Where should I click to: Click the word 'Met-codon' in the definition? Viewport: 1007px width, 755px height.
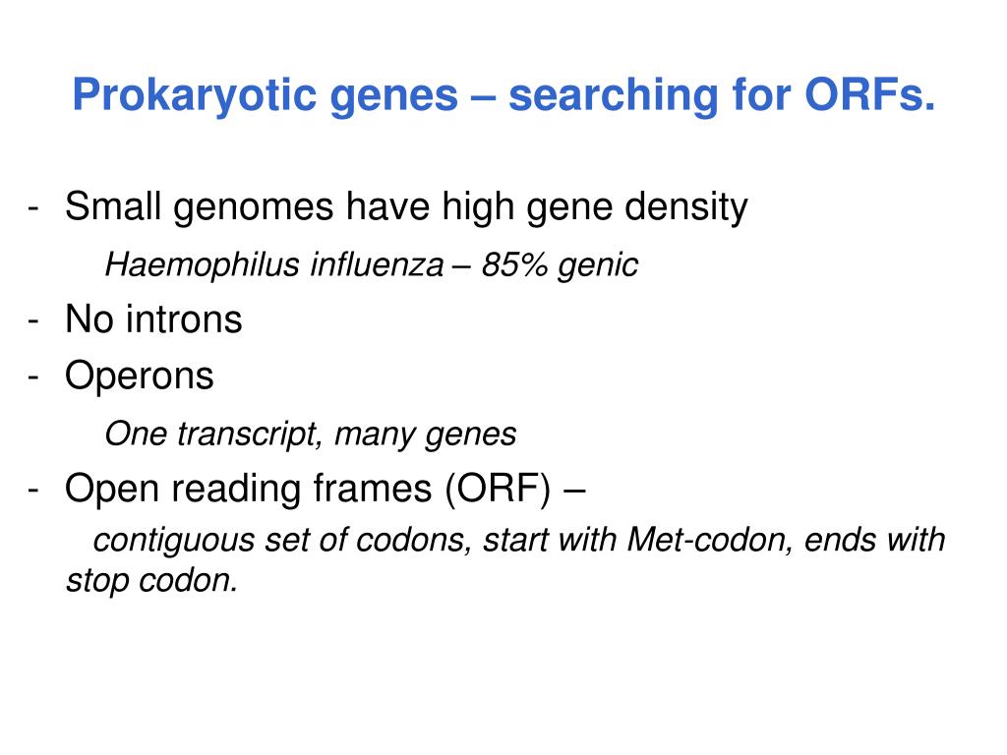coord(706,540)
